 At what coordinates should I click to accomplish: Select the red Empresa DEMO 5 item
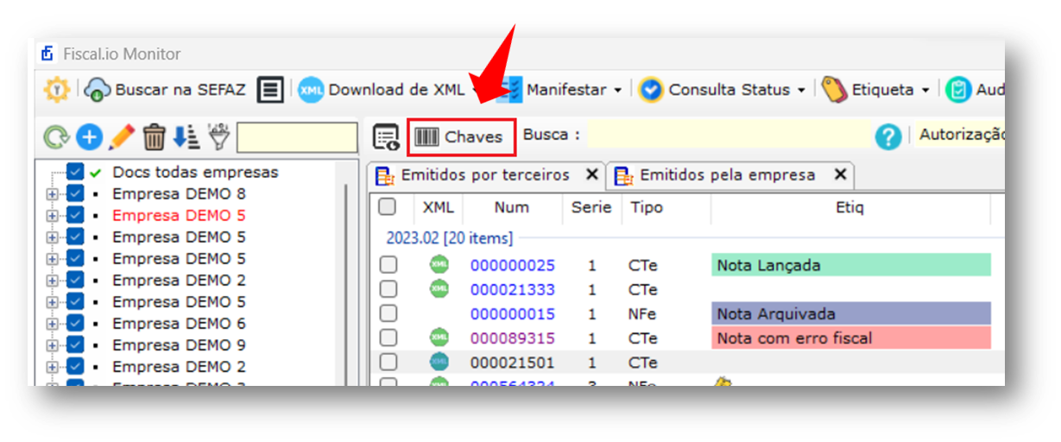pos(179,215)
